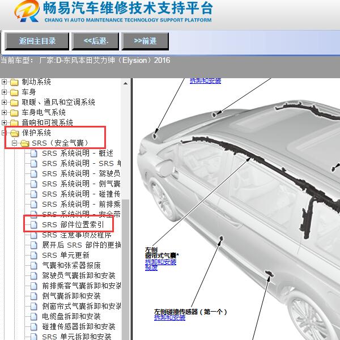Open 气囊和张紧器报废 document
Screen dimensions: 340x340
[71, 265]
